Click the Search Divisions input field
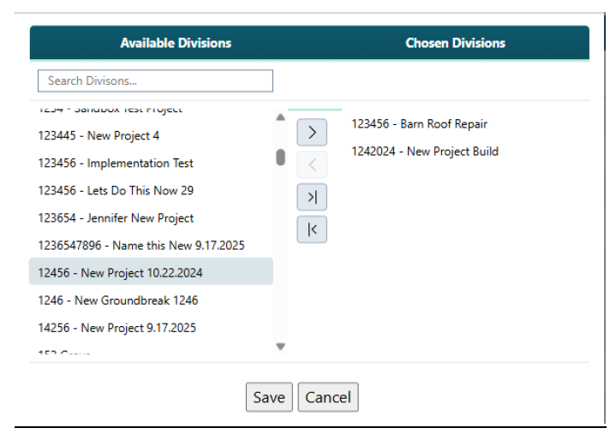Viewport: 616px width, 434px height. pyautogui.click(x=155, y=80)
